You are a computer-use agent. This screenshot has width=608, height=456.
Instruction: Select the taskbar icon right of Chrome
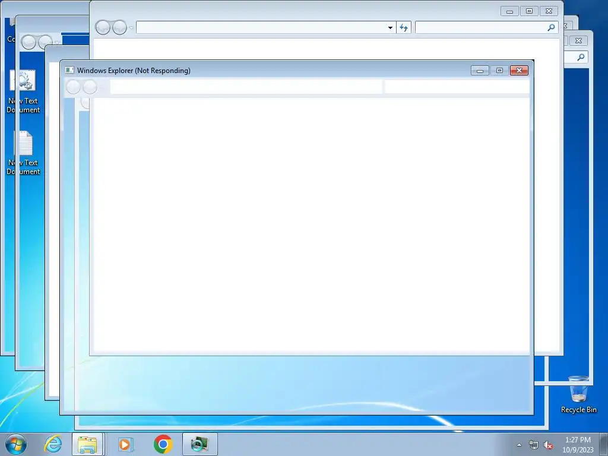(x=199, y=444)
